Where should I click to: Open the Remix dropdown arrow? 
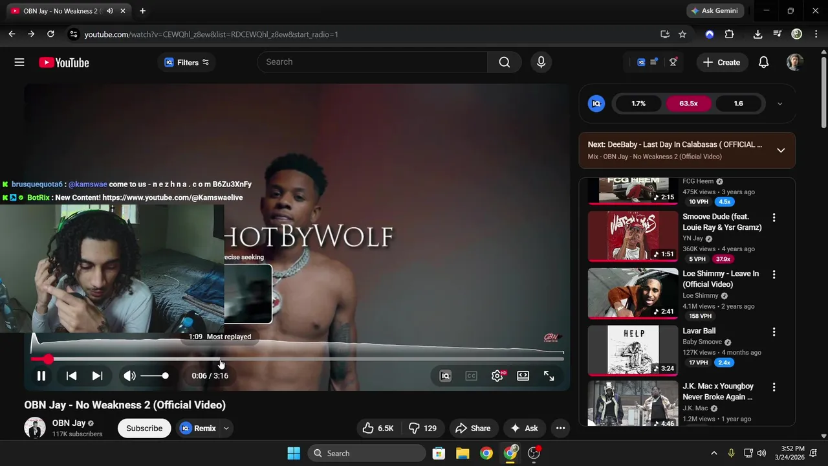226,428
